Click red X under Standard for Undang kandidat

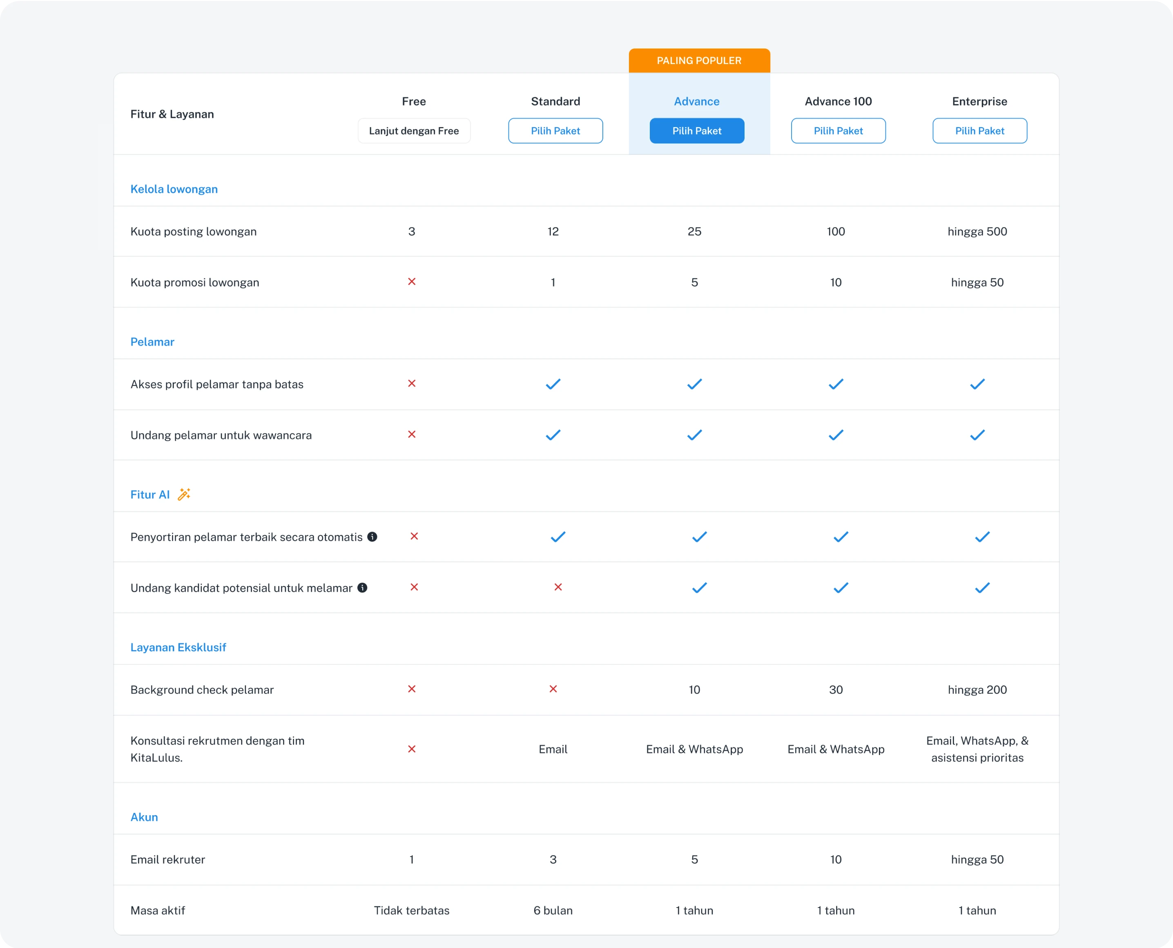[x=558, y=587]
